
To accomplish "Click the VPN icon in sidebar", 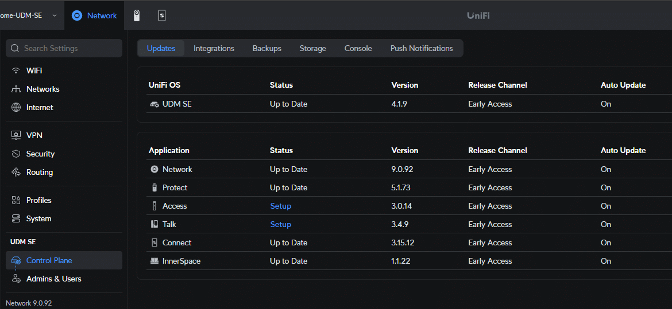I will [16, 135].
